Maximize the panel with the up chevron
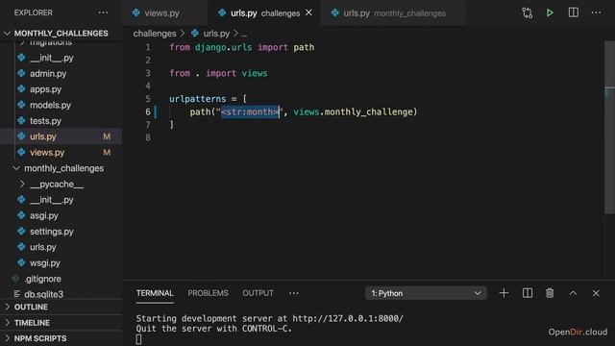Viewport: 615px width, 346px height. 573,293
